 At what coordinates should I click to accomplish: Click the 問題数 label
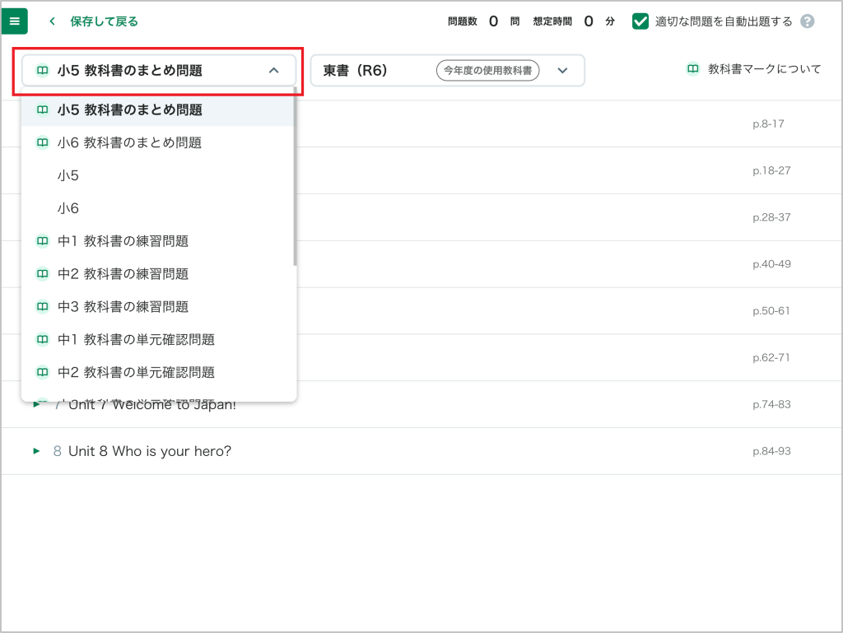pyautogui.click(x=463, y=21)
